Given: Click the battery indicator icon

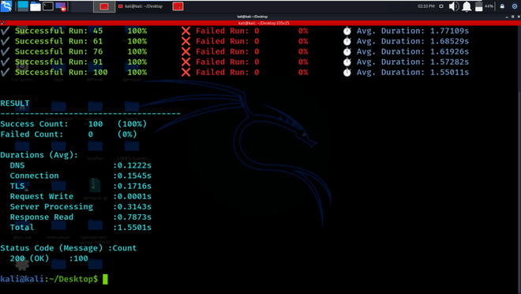Looking at the screenshot, I should coord(479,6).
